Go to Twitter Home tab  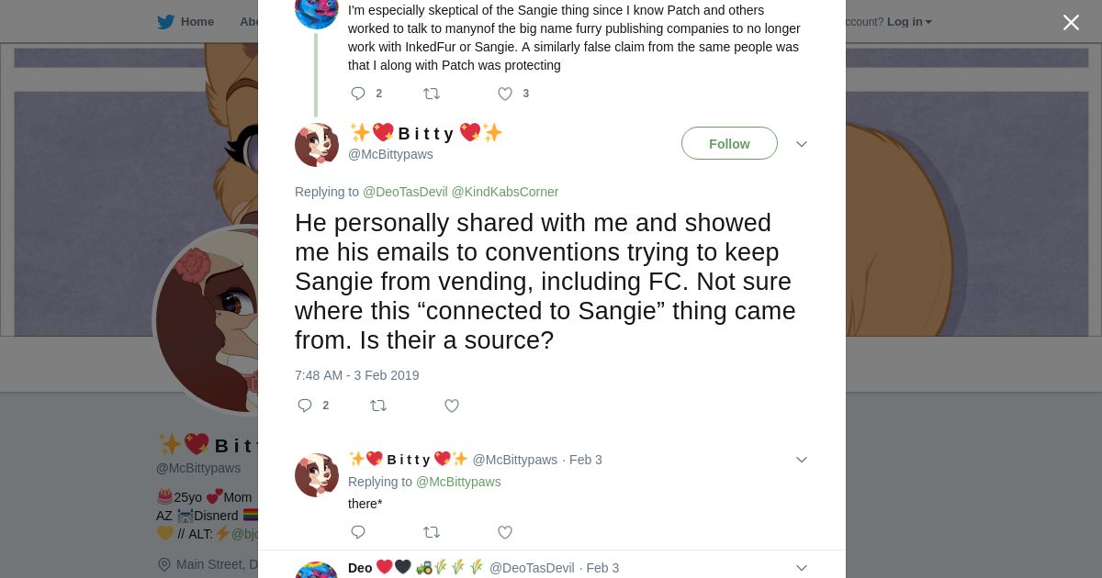[186, 22]
